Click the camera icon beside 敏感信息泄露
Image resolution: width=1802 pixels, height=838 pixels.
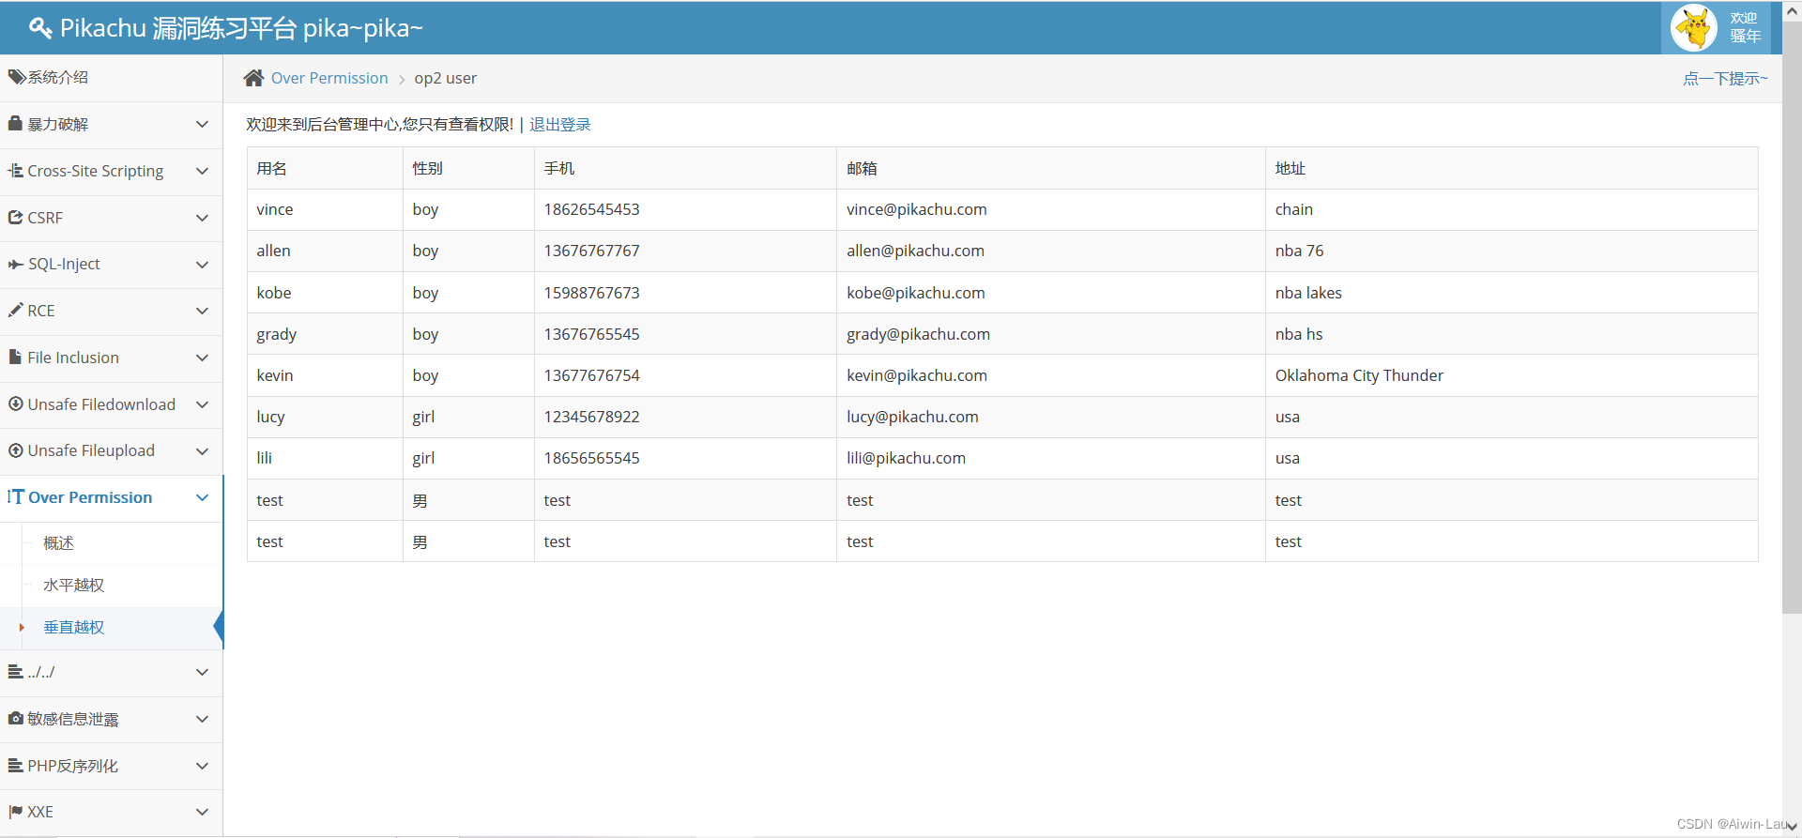[x=15, y=718]
